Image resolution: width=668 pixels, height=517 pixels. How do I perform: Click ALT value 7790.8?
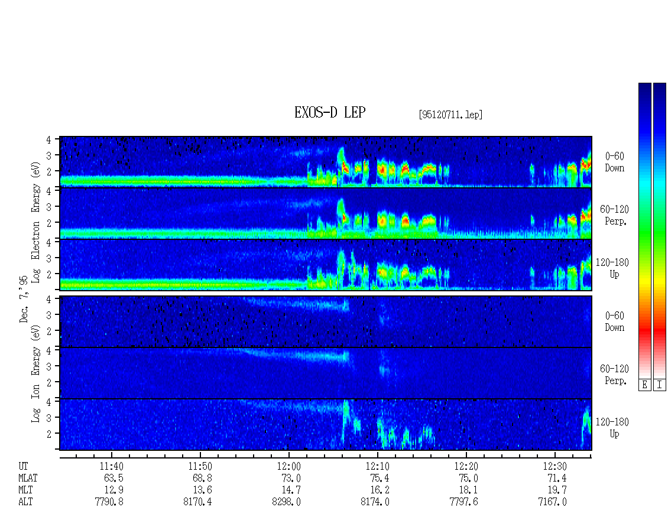[x=109, y=502]
